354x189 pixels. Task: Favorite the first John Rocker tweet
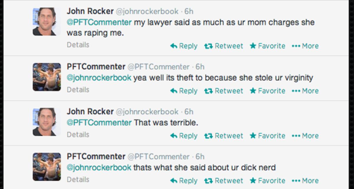point(268,46)
